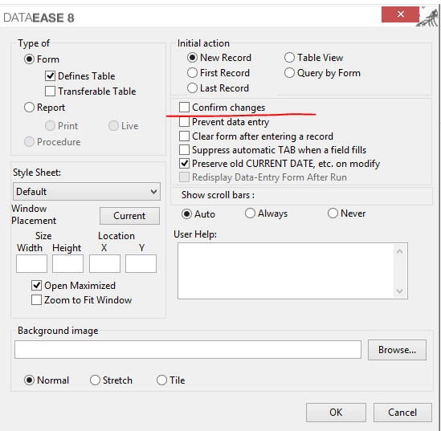This screenshot has width=441, height=431.
Task: Select Query by Form initial action
Action: (289, 73)
